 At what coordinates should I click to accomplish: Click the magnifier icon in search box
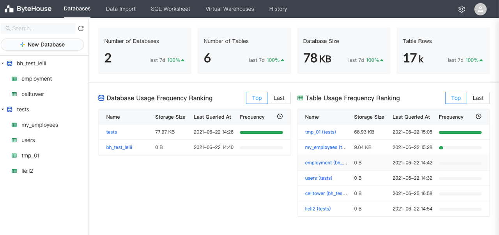[8, 28]
